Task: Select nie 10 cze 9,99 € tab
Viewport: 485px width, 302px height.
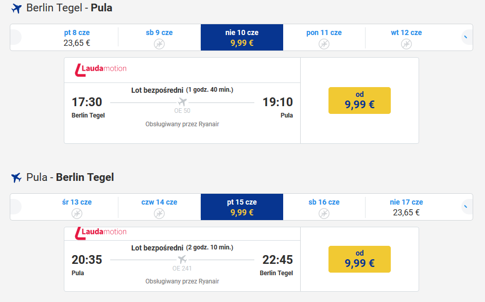Action: 242,38
